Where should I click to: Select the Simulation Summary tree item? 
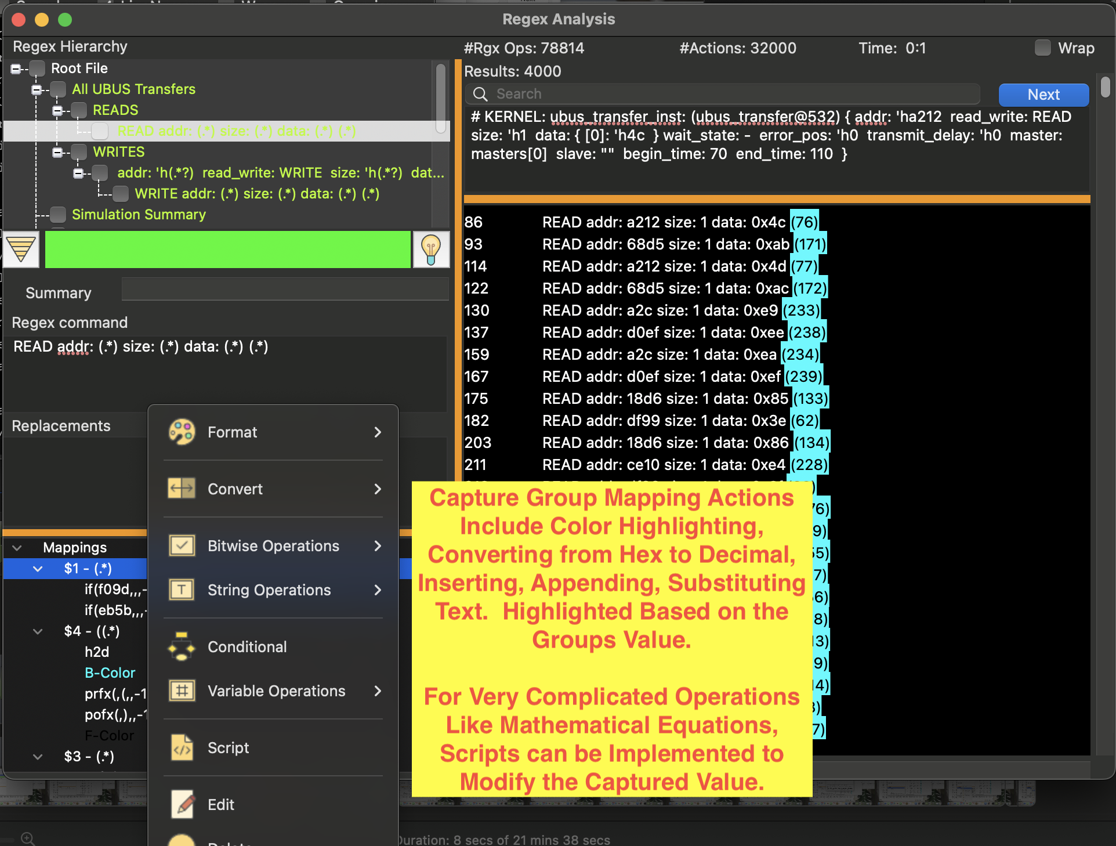coord(139,215)
